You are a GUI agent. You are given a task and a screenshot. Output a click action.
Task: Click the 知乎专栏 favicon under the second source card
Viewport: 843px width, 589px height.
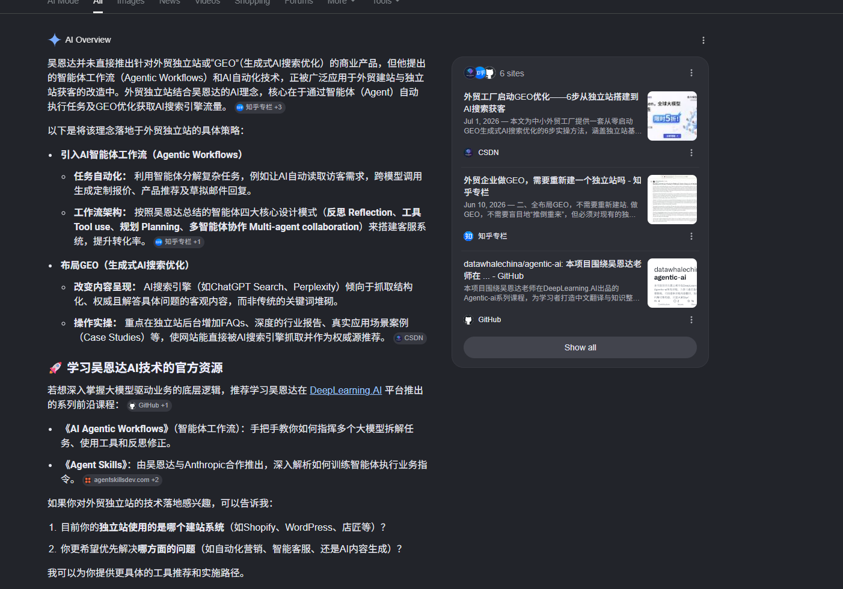(x=468, y=236)
